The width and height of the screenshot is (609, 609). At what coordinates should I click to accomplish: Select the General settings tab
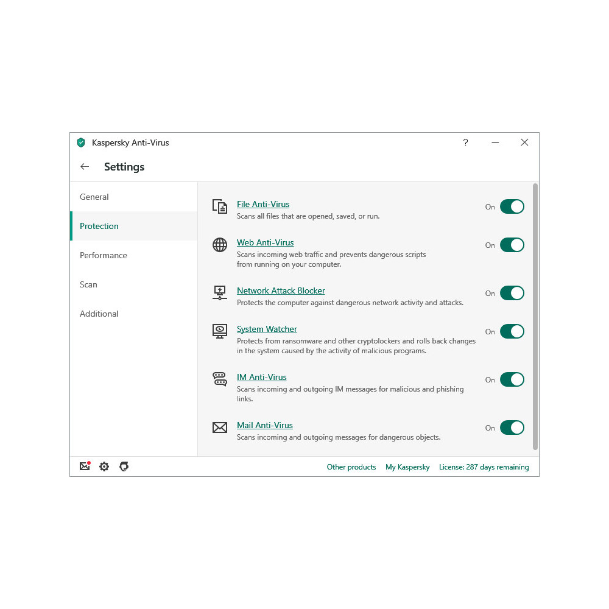pyautogui.click(x=133, y=197)
